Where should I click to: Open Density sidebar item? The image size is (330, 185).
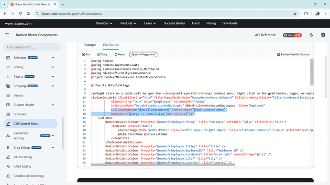coord(31,95)
